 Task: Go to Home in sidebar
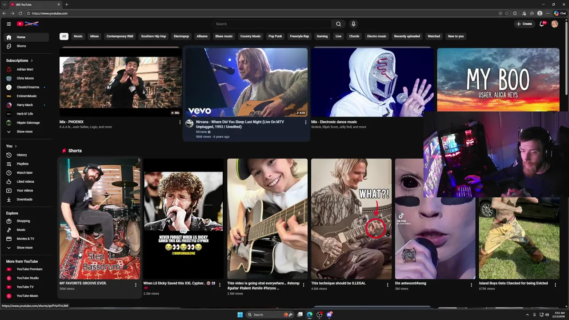point(25,37)
